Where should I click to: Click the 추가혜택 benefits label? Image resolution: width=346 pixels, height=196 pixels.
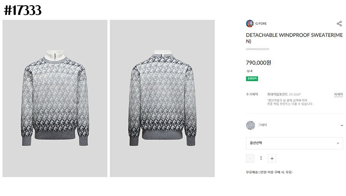pyautogui.click(x=252, y=94)
